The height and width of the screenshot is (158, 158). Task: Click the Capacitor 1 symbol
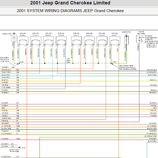point(14,38)
